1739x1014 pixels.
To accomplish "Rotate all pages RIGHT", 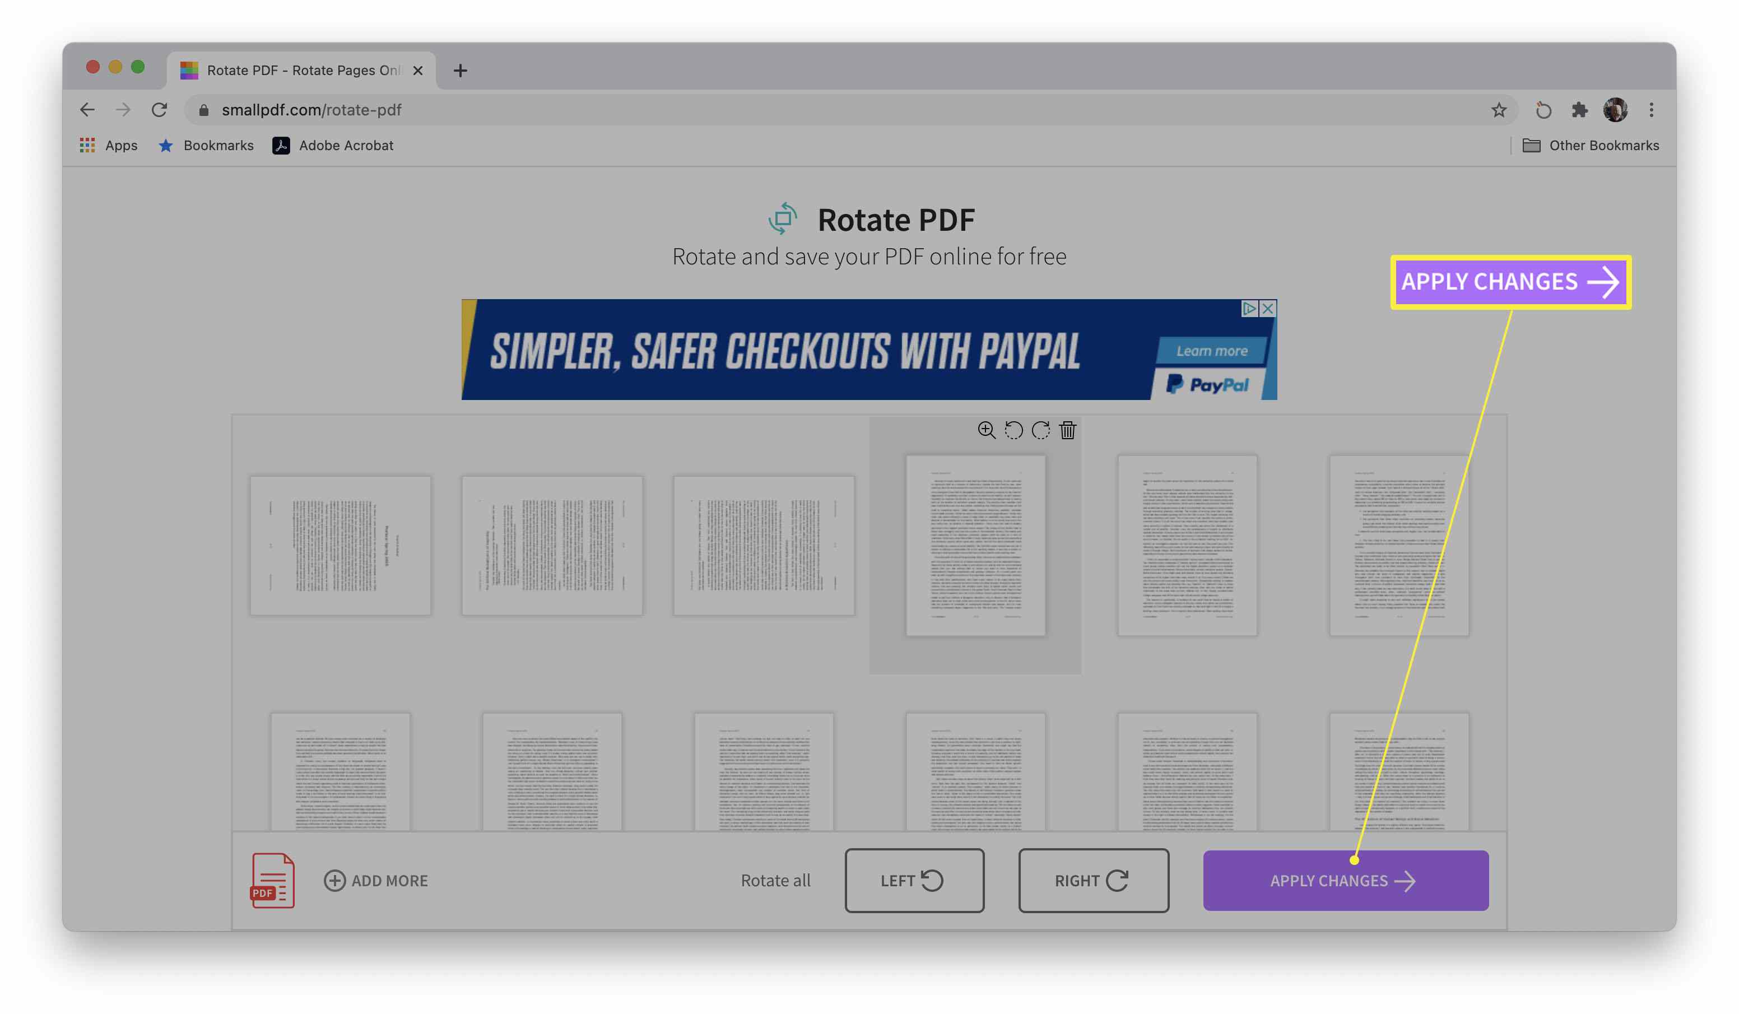I will point(1094,881).
